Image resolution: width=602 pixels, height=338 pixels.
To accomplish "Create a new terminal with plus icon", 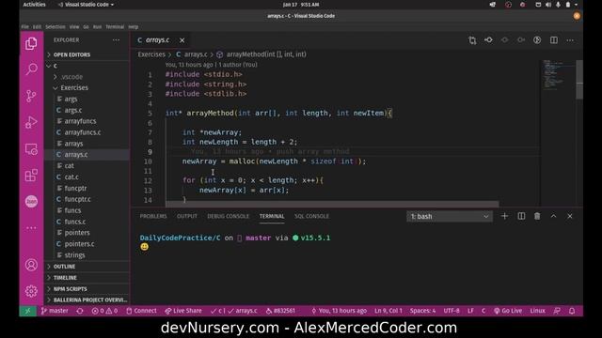I will (x=504, y=216).
